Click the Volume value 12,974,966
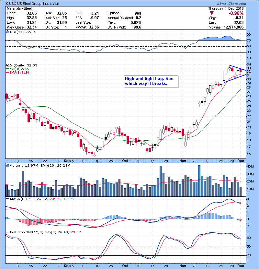This screenshot has width=259, height=269. click(x=234, y=27)
